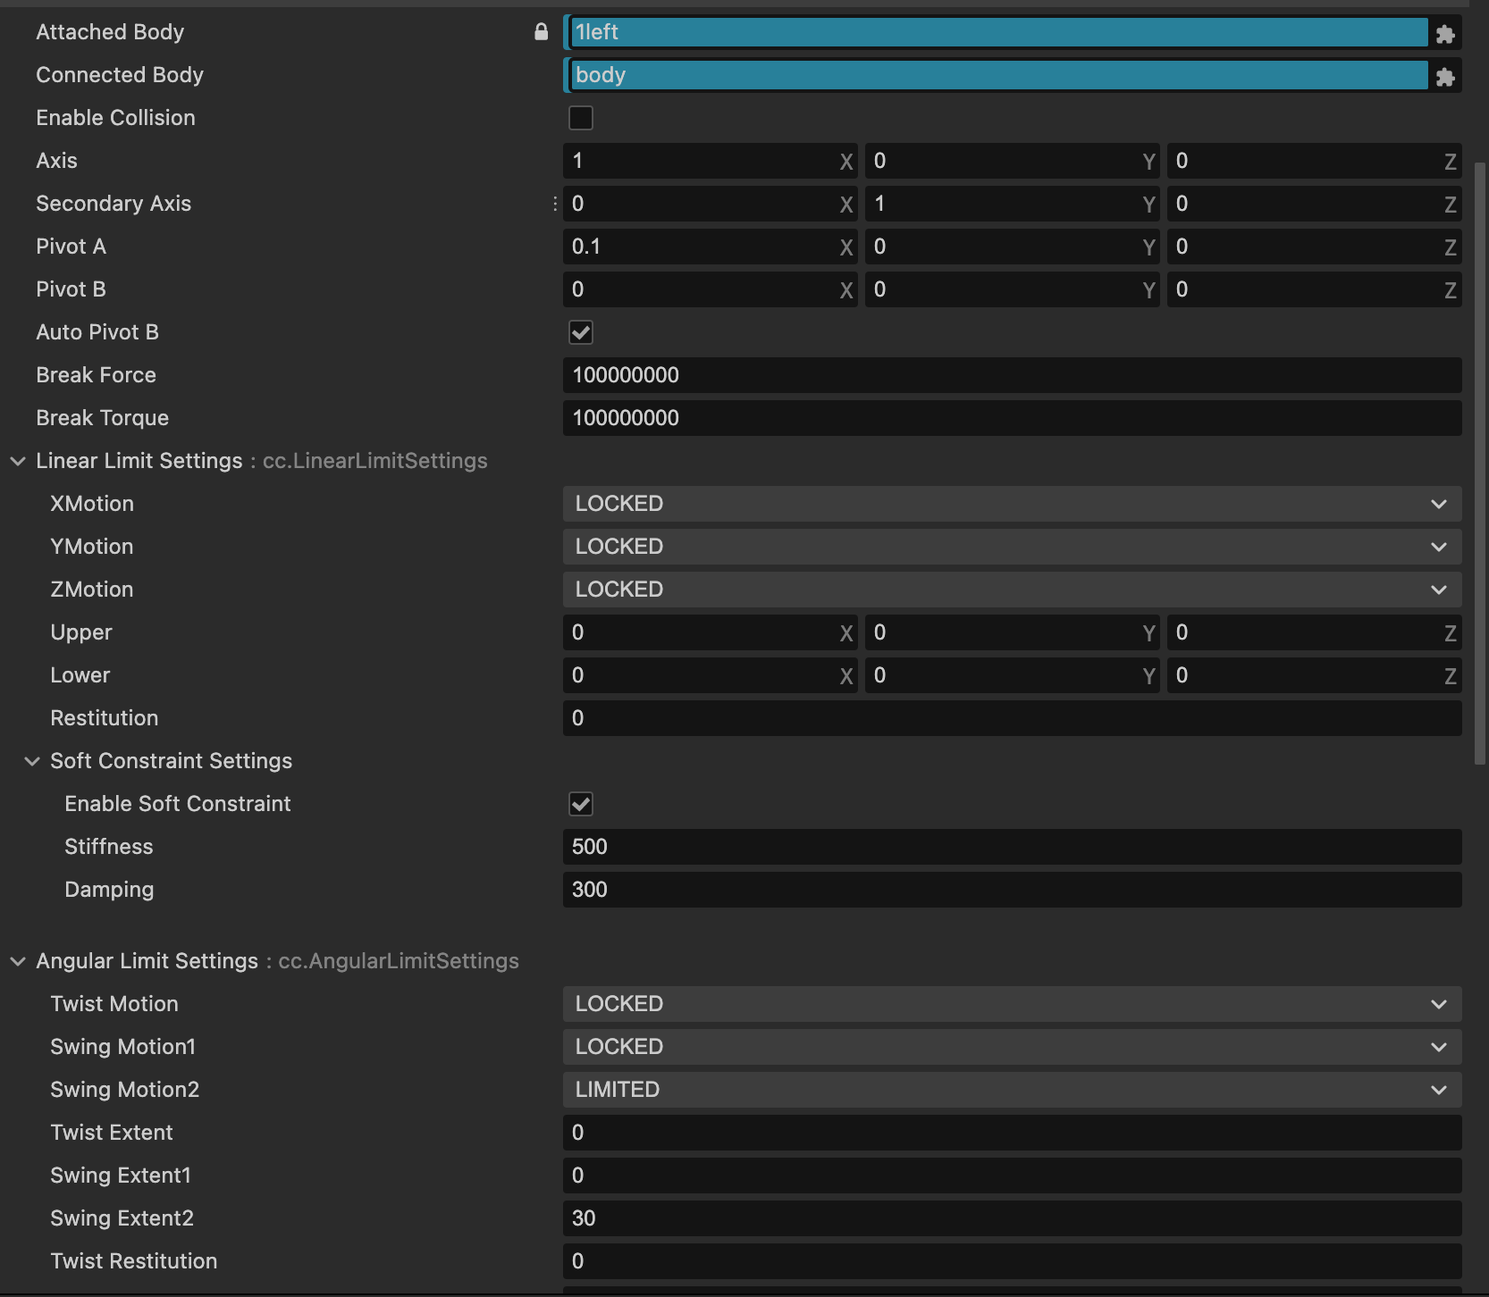Click the puzzle icon on Connected Body field
The width and height of the screenshot is (1489, 1297).
click(x=1445, y=77)
